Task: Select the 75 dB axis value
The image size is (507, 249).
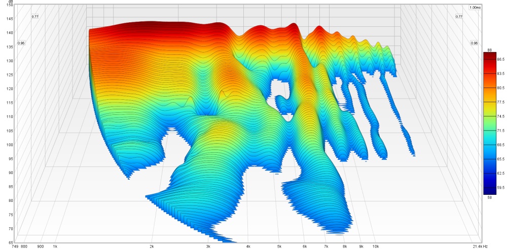Action: 11,215
